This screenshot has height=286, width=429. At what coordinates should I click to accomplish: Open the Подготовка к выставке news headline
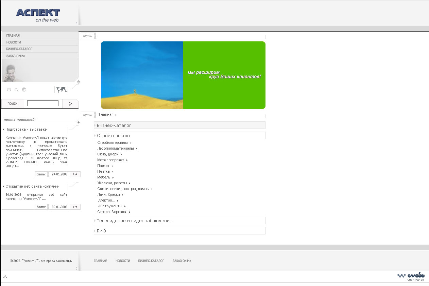pyautogui.click(x=26, y=129)
